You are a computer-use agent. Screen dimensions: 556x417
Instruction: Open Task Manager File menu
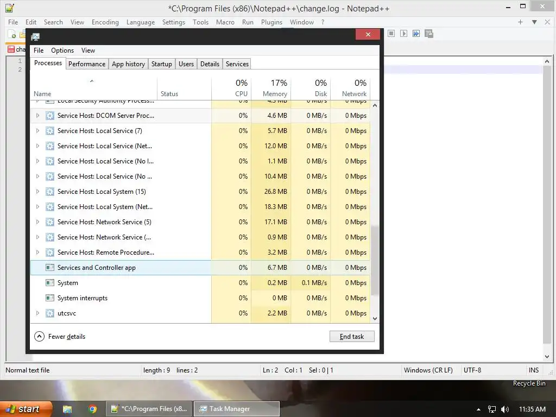coord(39,50)
